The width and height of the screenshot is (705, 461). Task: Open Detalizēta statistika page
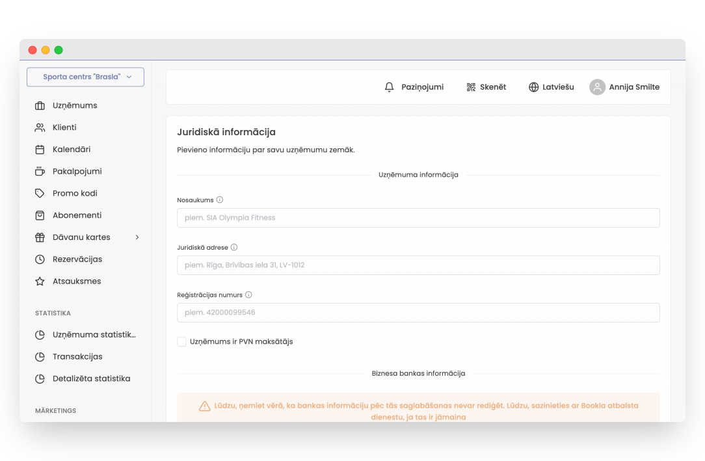[91, 379]
